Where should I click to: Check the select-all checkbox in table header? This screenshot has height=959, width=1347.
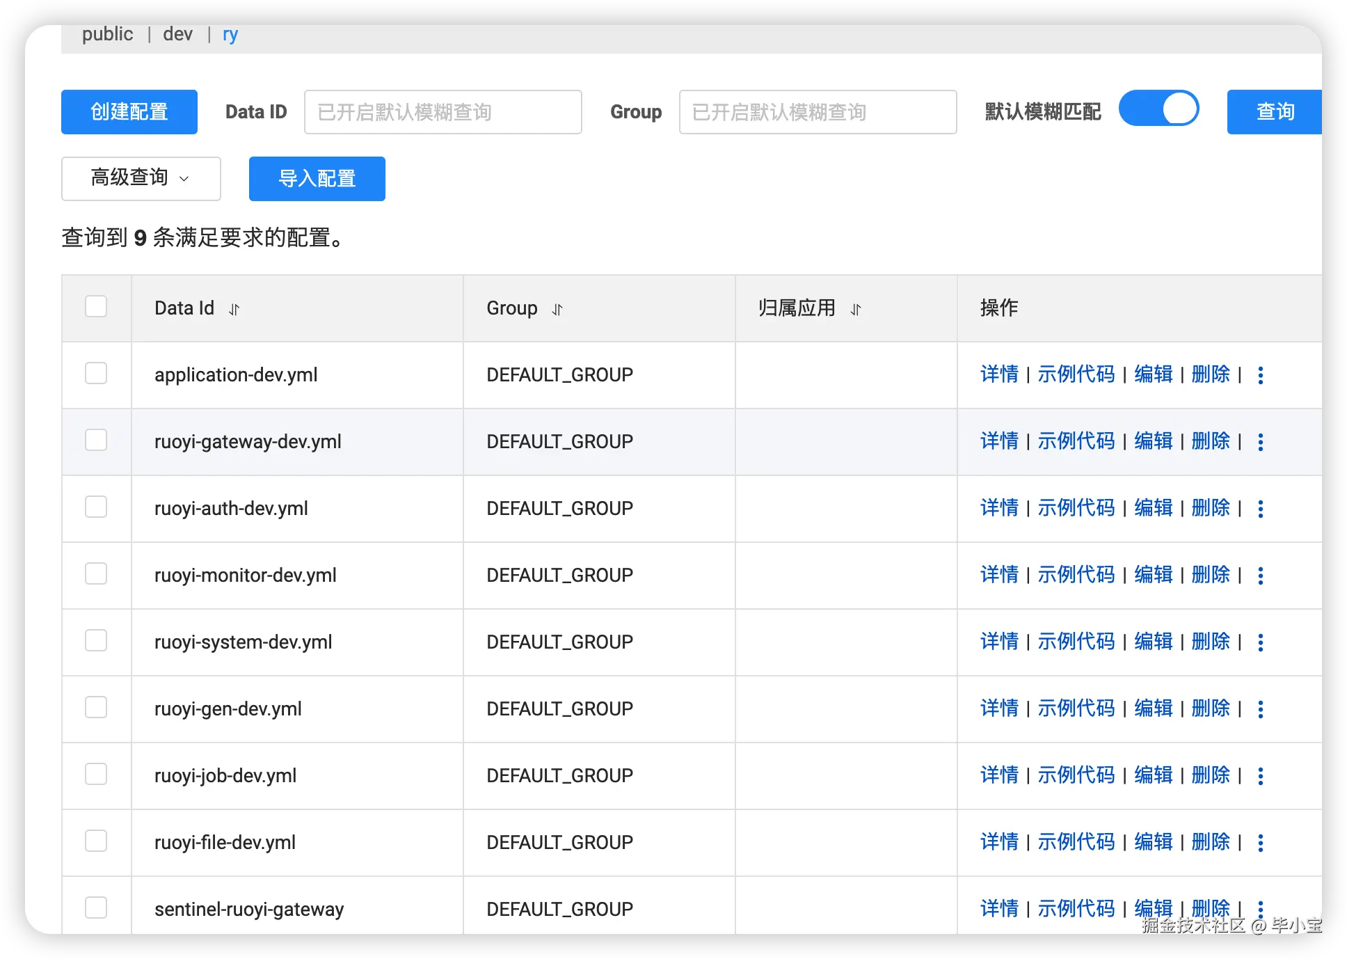[96, 306]
